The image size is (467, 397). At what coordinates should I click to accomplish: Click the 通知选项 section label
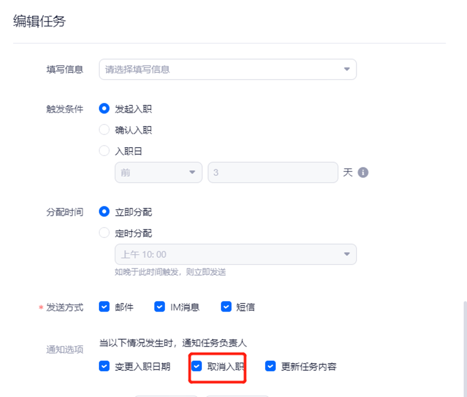point(65,349)
